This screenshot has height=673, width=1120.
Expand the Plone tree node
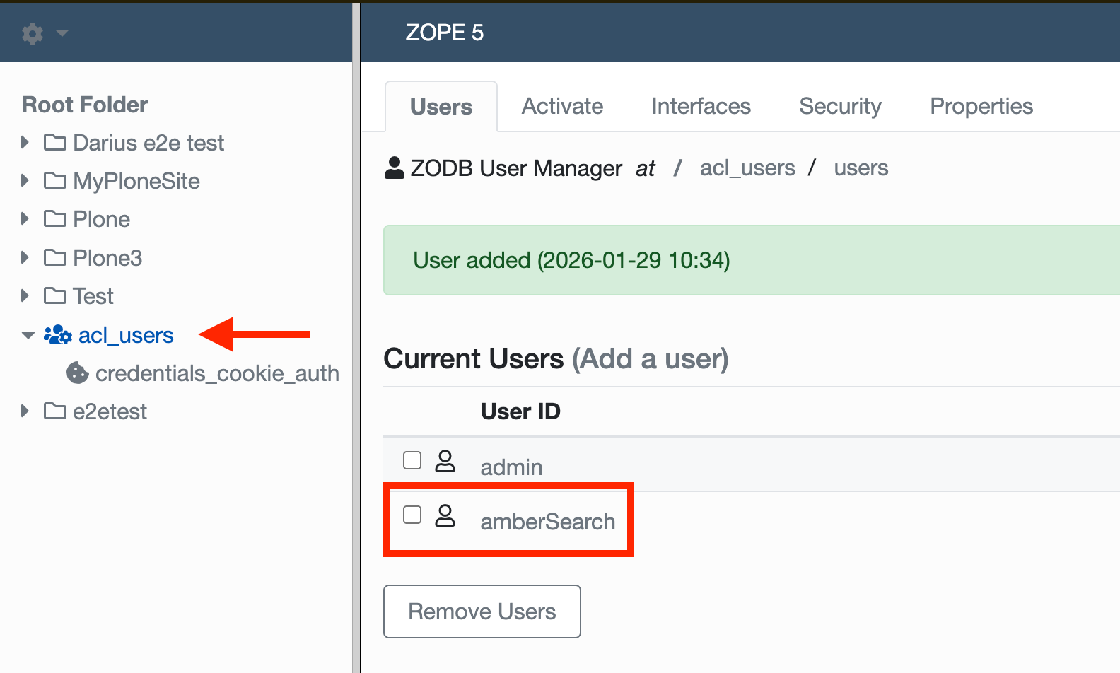click(x=25, y=218)
